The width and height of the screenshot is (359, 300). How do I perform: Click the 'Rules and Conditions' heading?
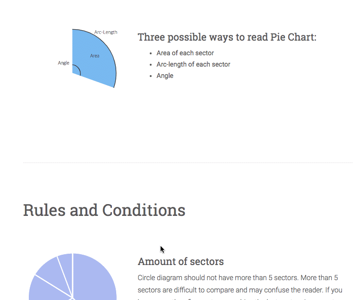coord(104,210)
